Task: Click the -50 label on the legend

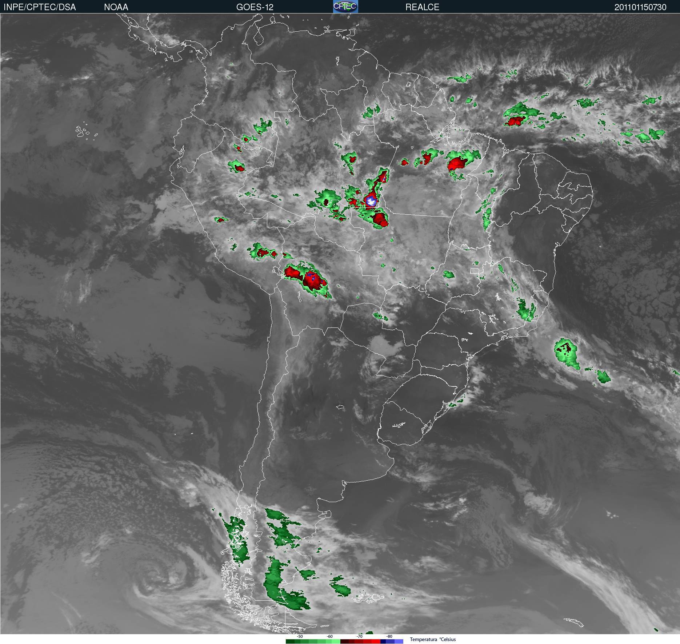Action: [300, 636]
